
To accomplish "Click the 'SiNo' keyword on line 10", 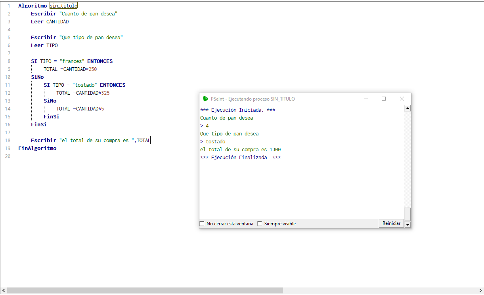I will point(37,77).
